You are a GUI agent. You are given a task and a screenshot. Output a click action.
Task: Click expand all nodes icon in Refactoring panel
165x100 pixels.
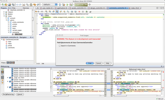(2, 72)
